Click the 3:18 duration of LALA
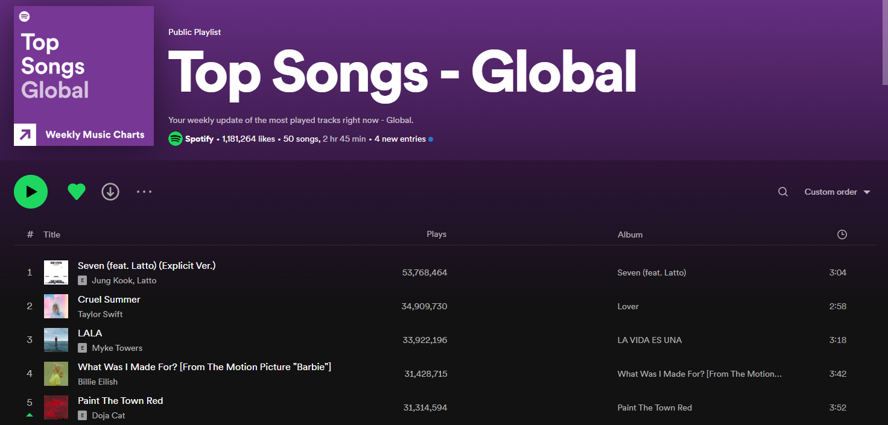 pos(838,340)
